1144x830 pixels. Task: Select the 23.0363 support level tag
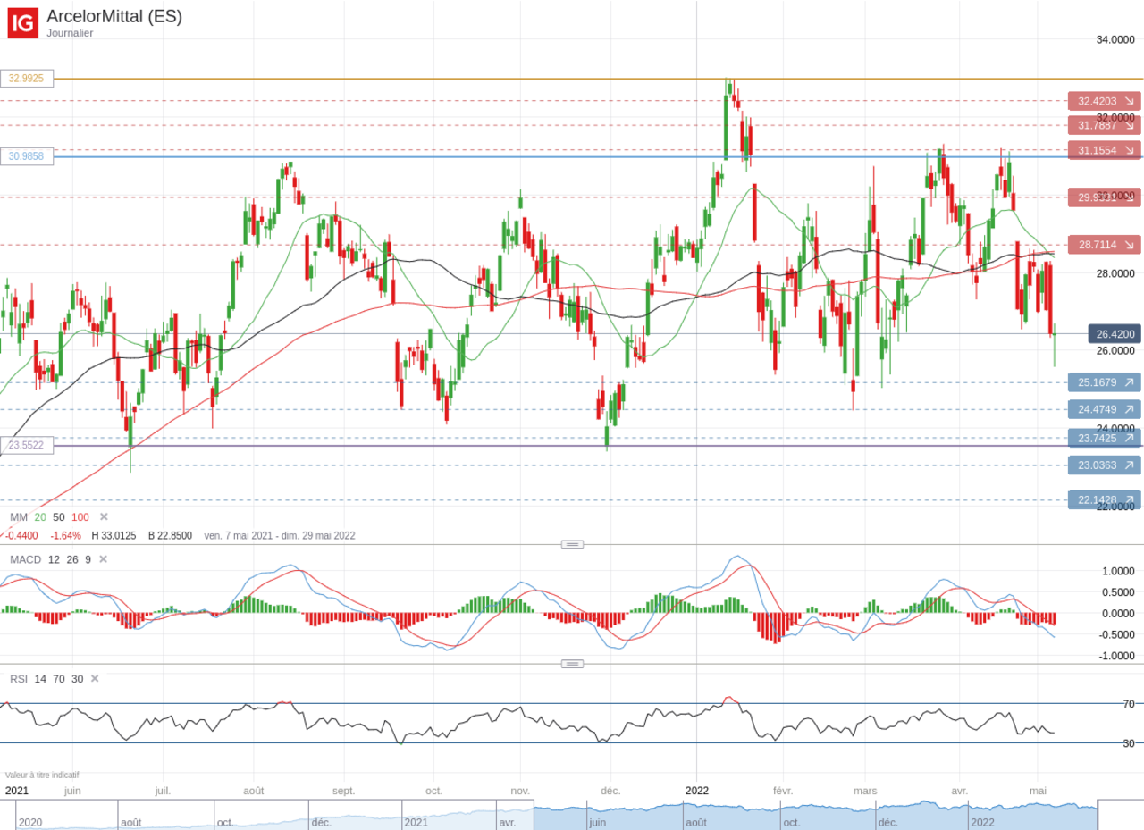(1104, 465)
